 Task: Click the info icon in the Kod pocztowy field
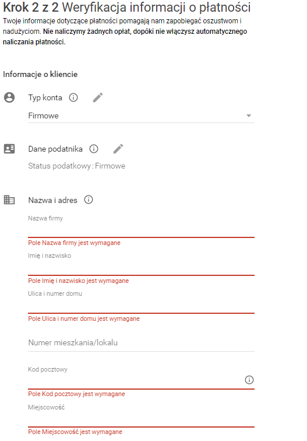point(249,380)
